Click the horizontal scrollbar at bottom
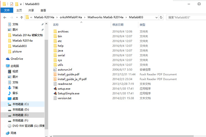The height and width of the screenshot is (137, 206). [123, 136]
